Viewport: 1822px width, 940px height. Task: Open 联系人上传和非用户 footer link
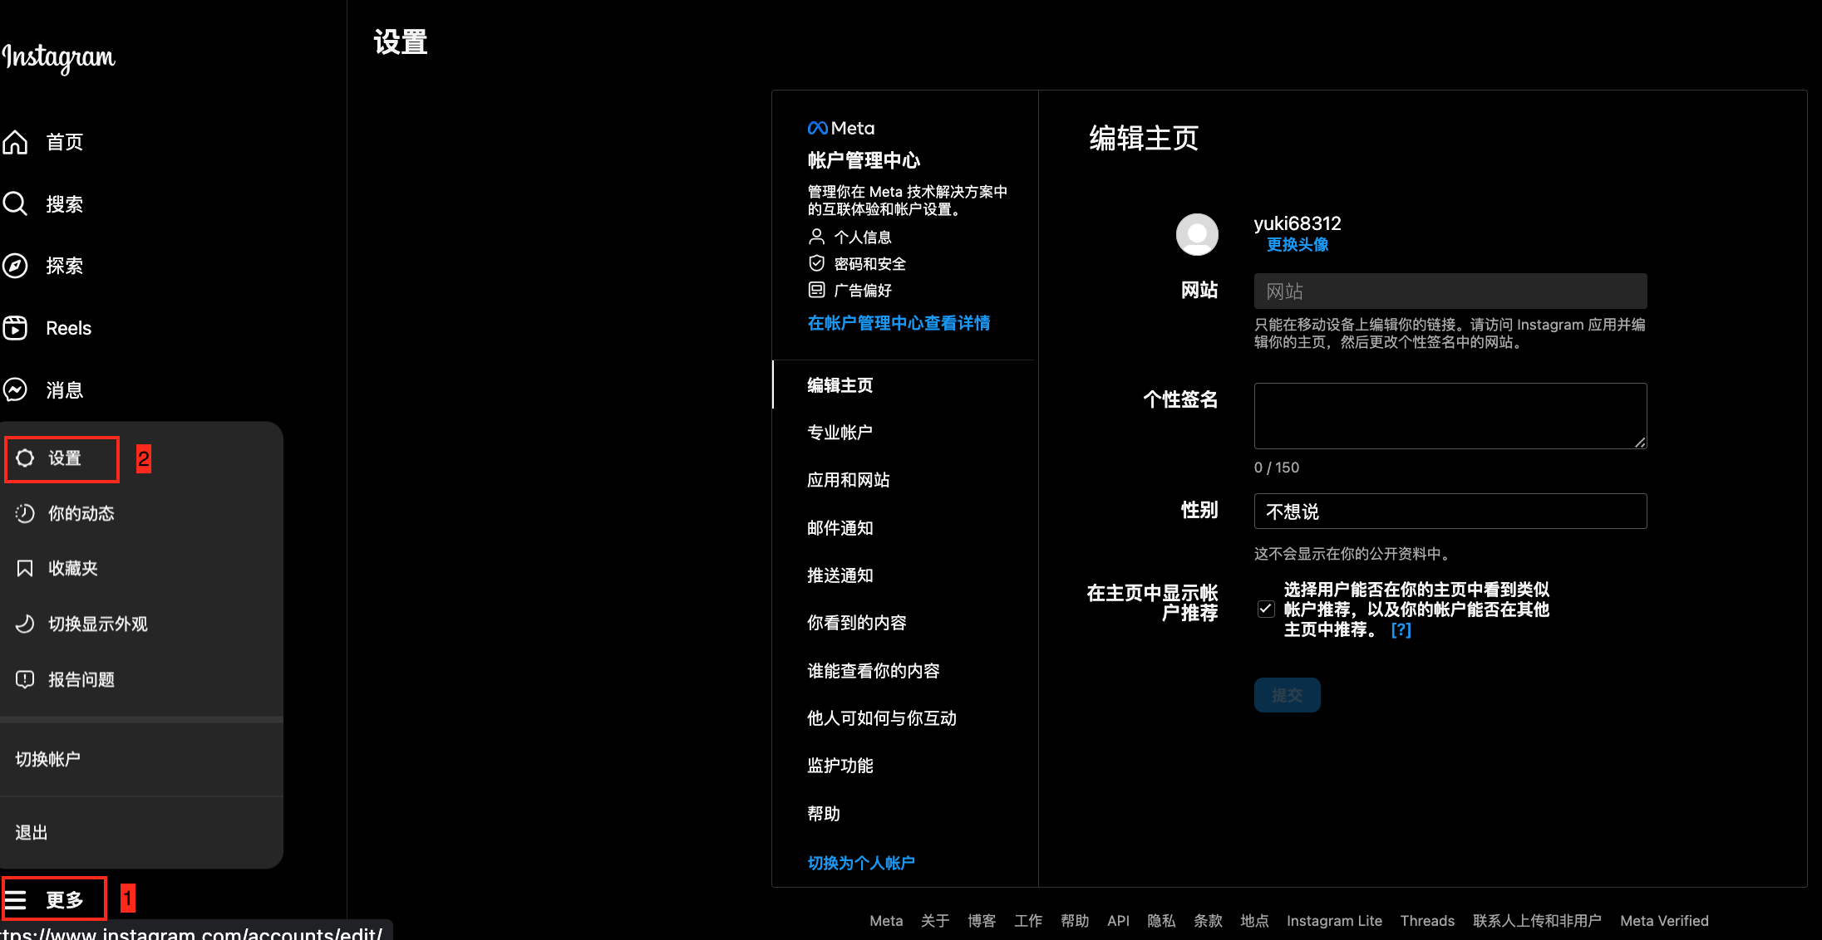click(1537, 920)
